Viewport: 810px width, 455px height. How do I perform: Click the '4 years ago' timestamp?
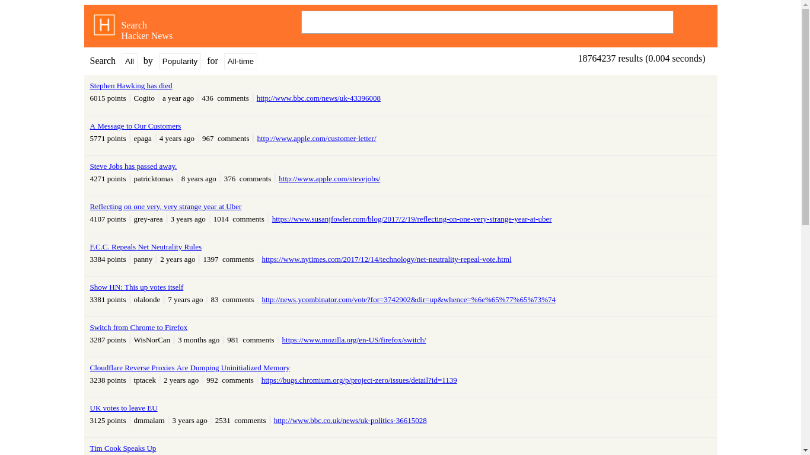(x=177, y=139)
